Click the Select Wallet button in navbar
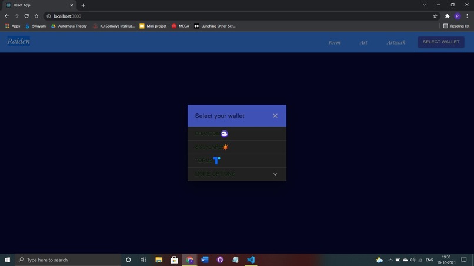The image size is (474, 266). [440, 42]
